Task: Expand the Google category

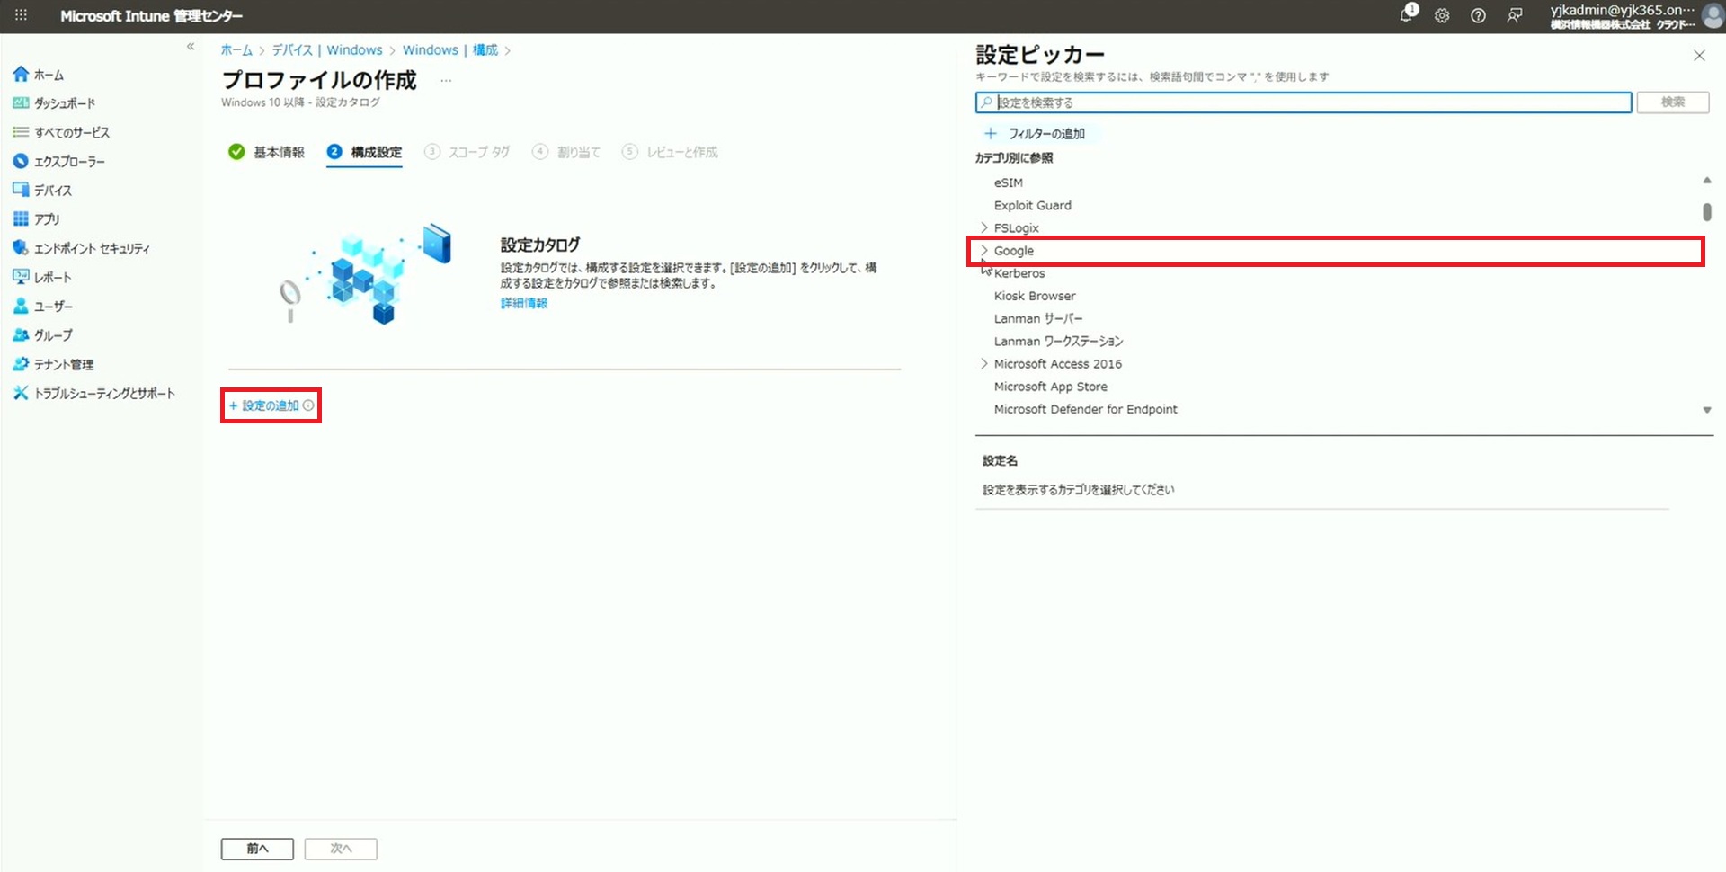Action: click(984, 251)
